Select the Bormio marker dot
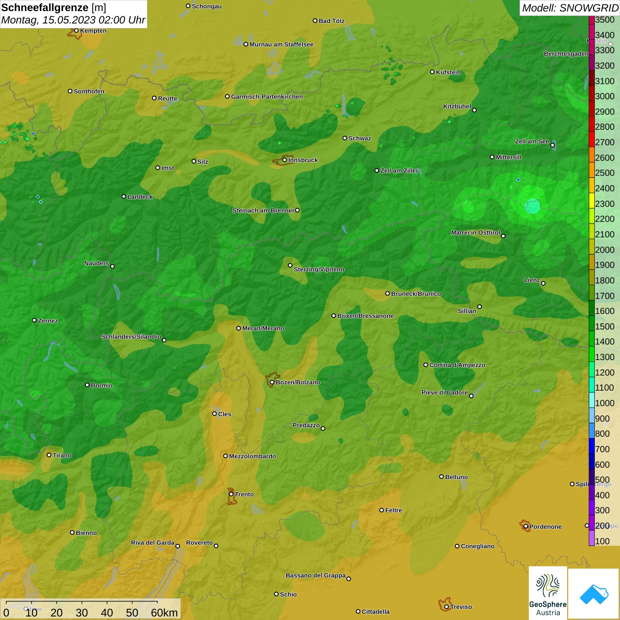 click(x=87, y=385)
